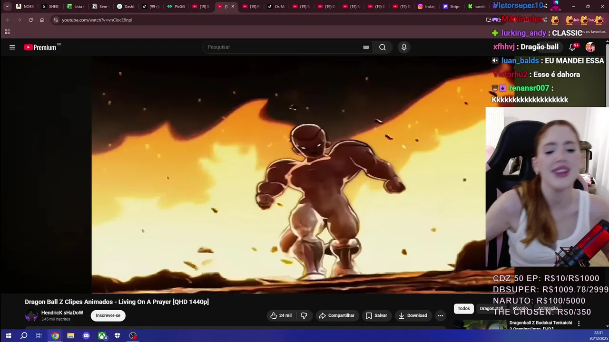
Task: Switch to the Os M TikTok tab
Action: point(276,7)
